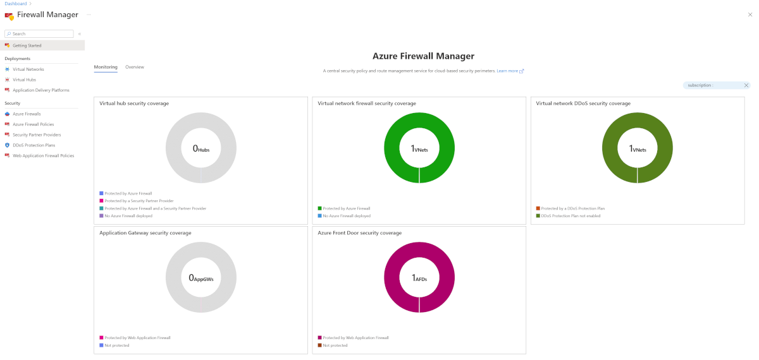759x360 pixels.
Task: Collapse the sidebar with the double-chevron
Action: [80, 34]
